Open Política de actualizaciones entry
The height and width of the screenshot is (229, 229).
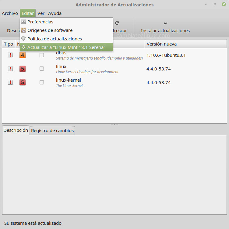(x=66, y=39)
